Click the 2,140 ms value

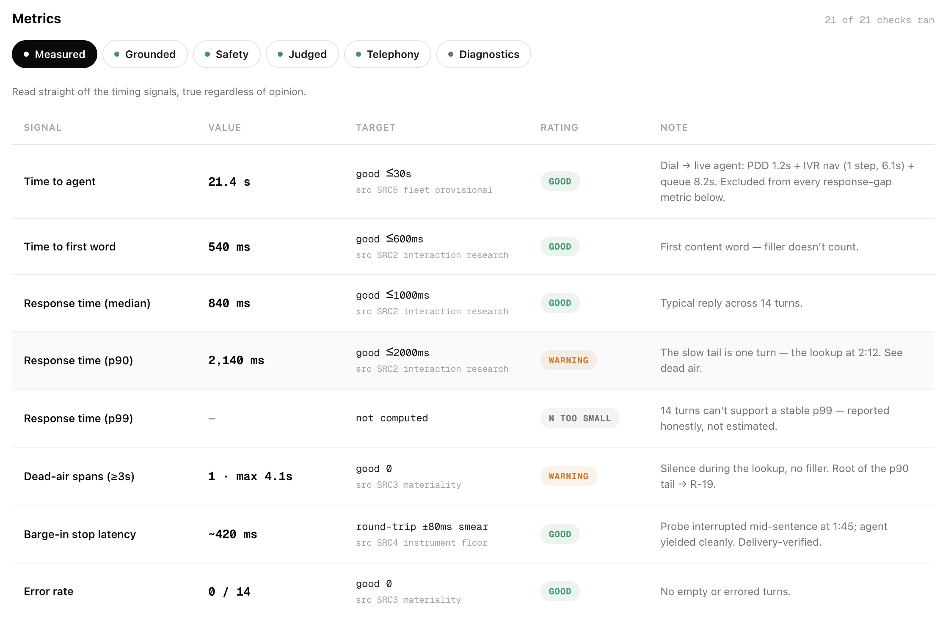pos(236,360)
